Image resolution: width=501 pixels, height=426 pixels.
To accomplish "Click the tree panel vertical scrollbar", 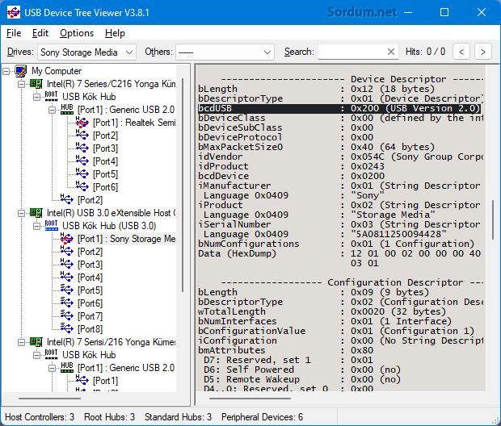I will pyautogui.click(x=183, y=185).
